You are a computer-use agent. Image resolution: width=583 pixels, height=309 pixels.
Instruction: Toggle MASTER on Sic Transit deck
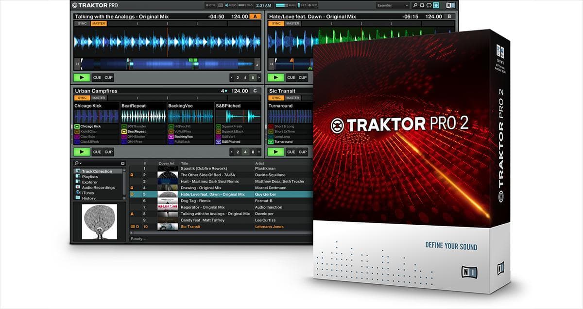(292, 98)
